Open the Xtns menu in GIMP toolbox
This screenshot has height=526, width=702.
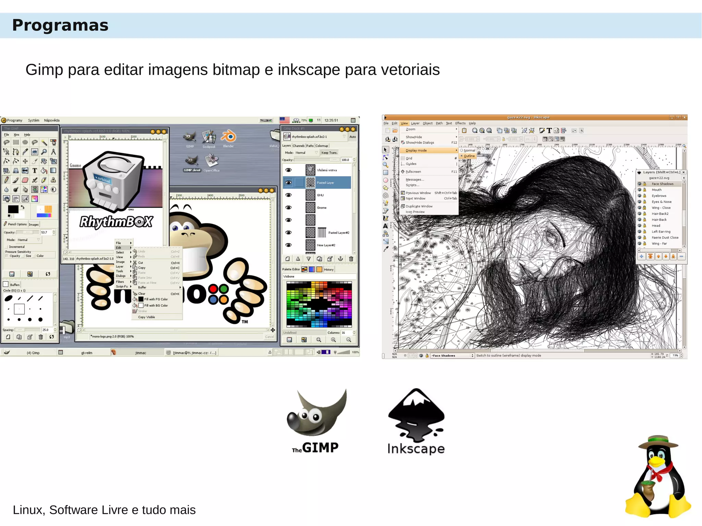[16, 135]
